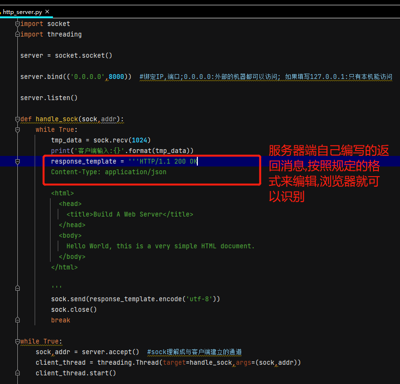This screenshot has width=400, height=384.
Task: Click the 'handle_sock' function name in def line
Action: [x=57, y=119]
